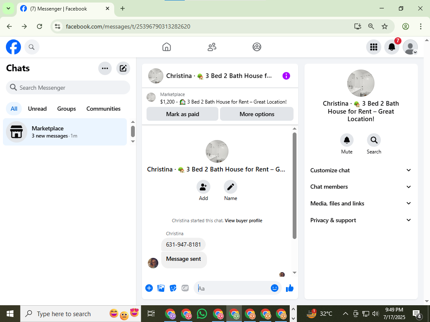Expand Customize chat section
The height and width of the screenshot is (322, 430).
click(x=361, y=170)
